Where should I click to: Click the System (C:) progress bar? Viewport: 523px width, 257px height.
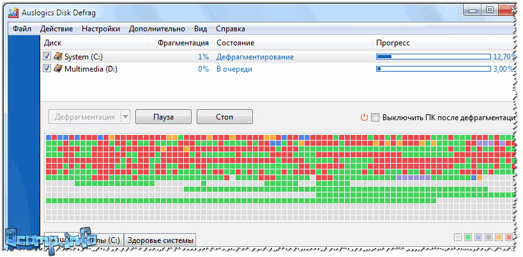coord(434,57)
